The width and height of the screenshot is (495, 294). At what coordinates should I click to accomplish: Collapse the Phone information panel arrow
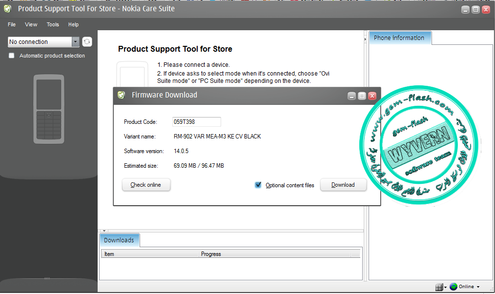point(365,39)
